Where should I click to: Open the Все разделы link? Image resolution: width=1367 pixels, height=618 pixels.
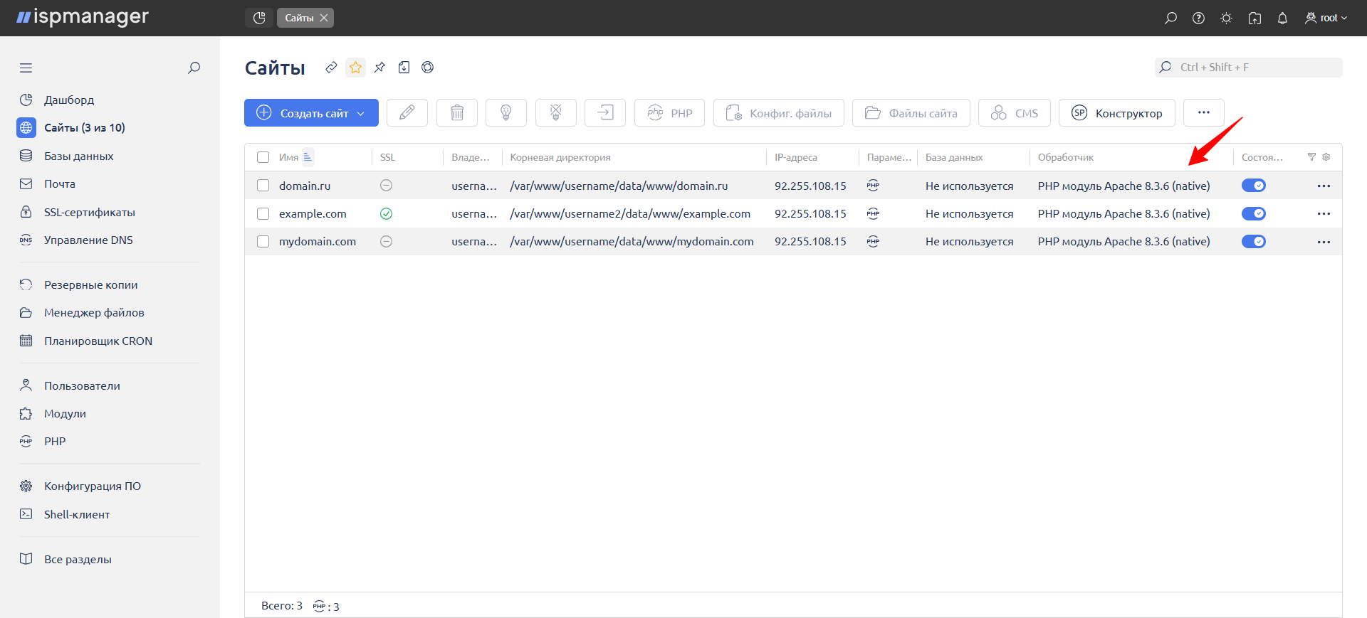tap(78, 559)
